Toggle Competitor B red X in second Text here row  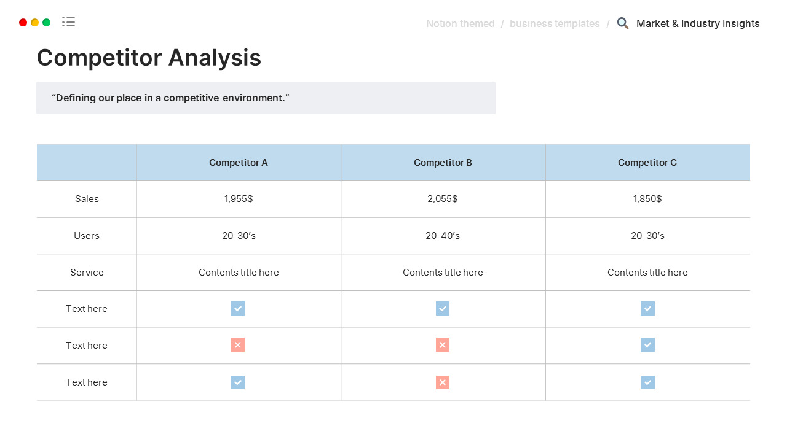(x=443, y=345)
